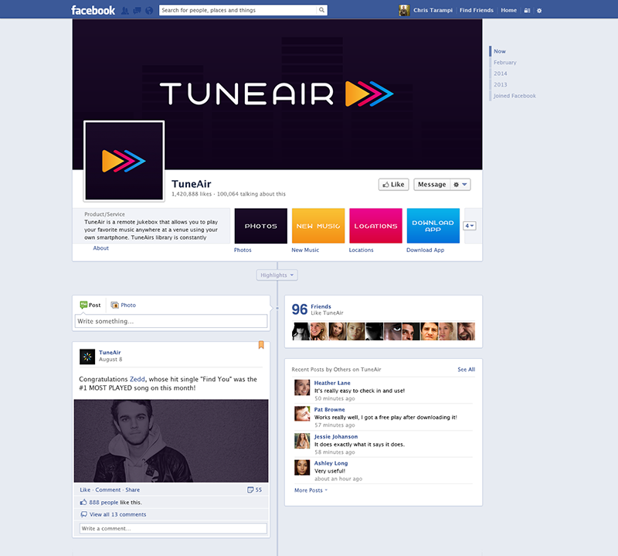Image resolution: width=618 pixels, height=556 pixels.
Task: Expand the apps count dropdown showing 4
Action: coord(470,226)
